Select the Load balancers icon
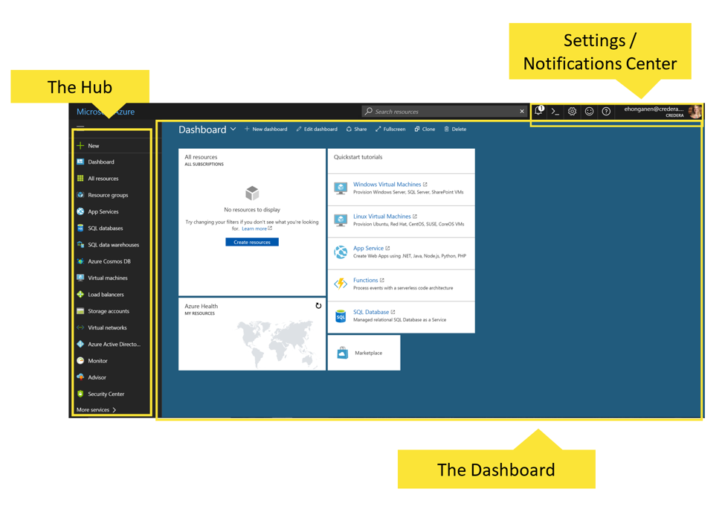 [x=80, y=295]
